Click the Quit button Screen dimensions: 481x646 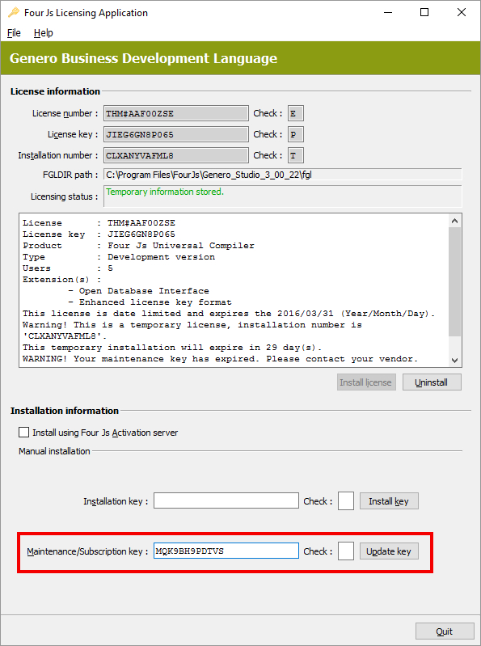(x=445, y=631)
